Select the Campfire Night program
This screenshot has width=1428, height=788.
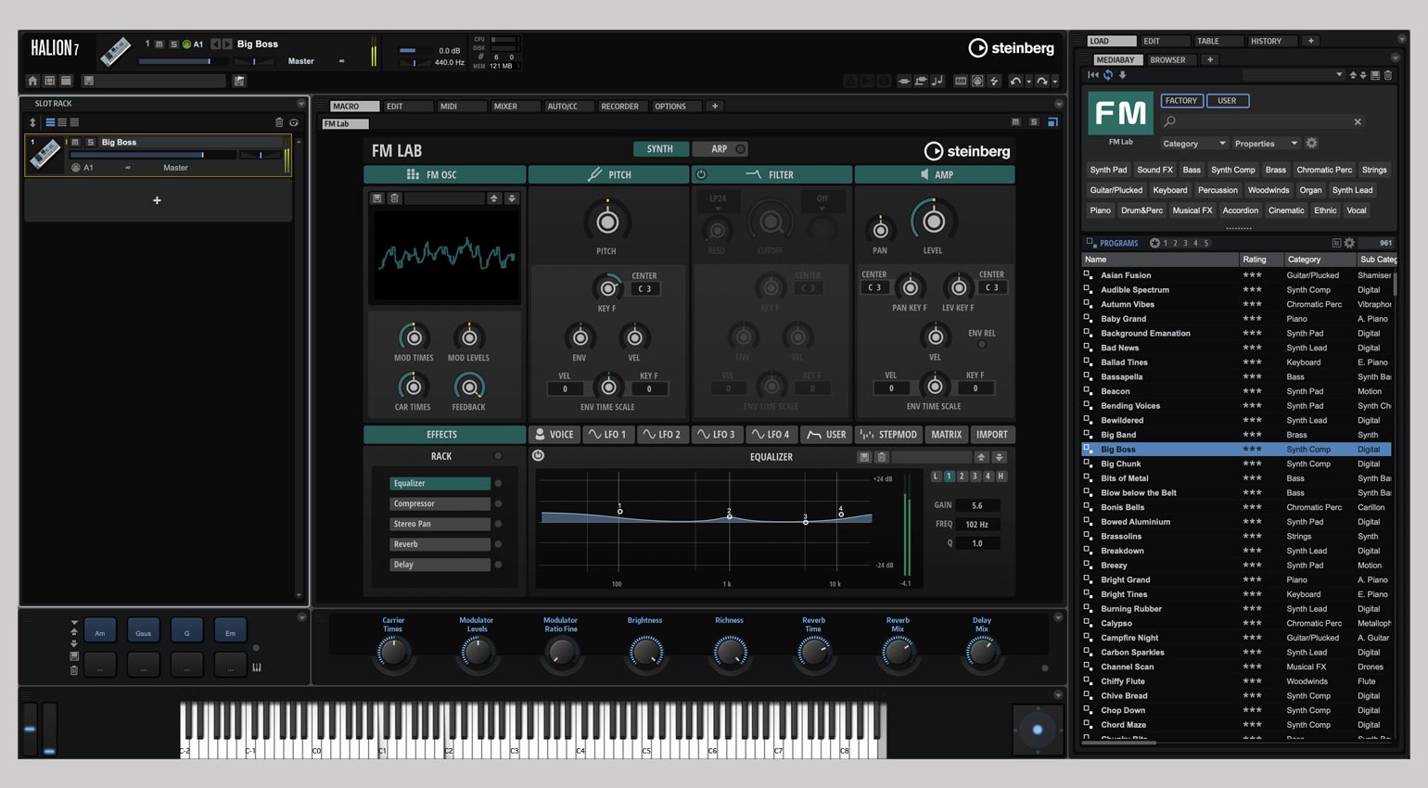point(1129,638)
